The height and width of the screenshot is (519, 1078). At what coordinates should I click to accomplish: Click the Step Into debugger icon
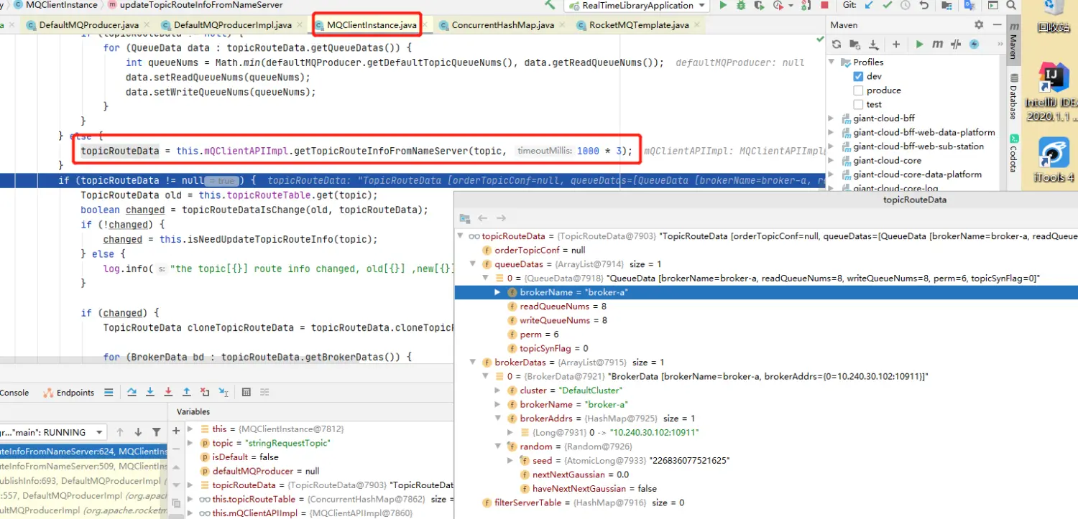point(150,392)
